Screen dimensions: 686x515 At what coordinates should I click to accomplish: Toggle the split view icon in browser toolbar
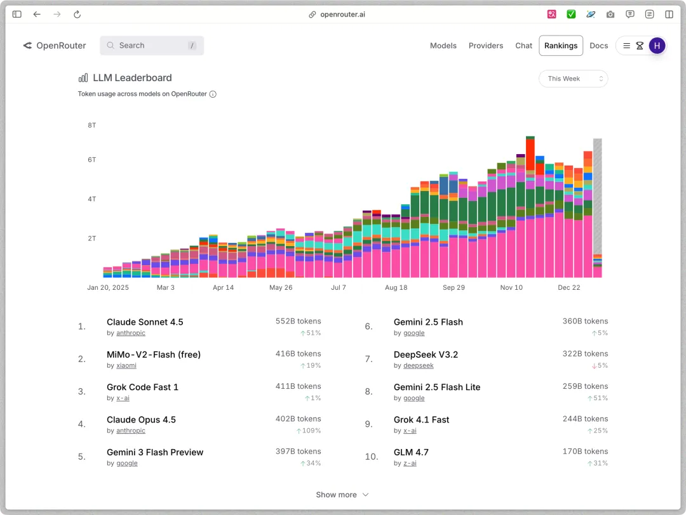(x=669, y=14)
